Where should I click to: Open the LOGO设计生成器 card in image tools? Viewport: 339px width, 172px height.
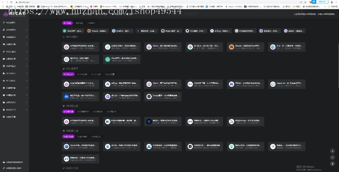pos(122,146)
